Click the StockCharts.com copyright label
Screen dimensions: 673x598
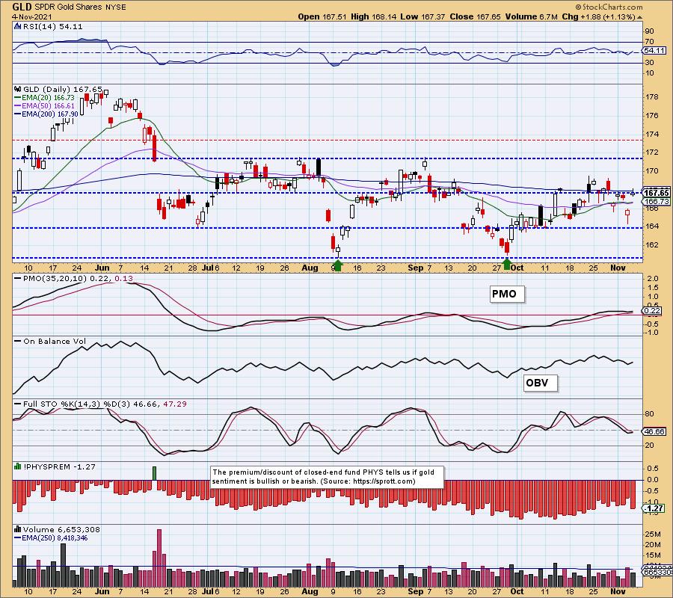pyautogui.click(x=609, y=7)
